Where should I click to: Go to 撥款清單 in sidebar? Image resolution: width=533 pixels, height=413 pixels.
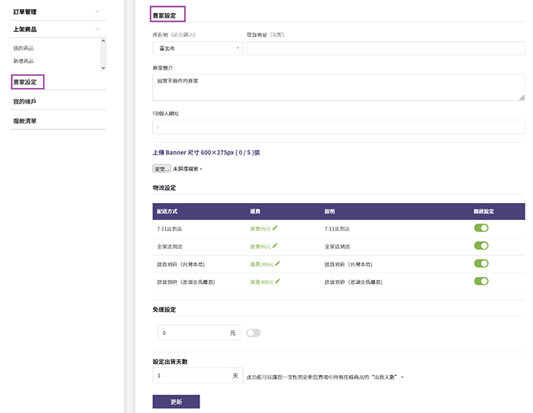[24, 121]
